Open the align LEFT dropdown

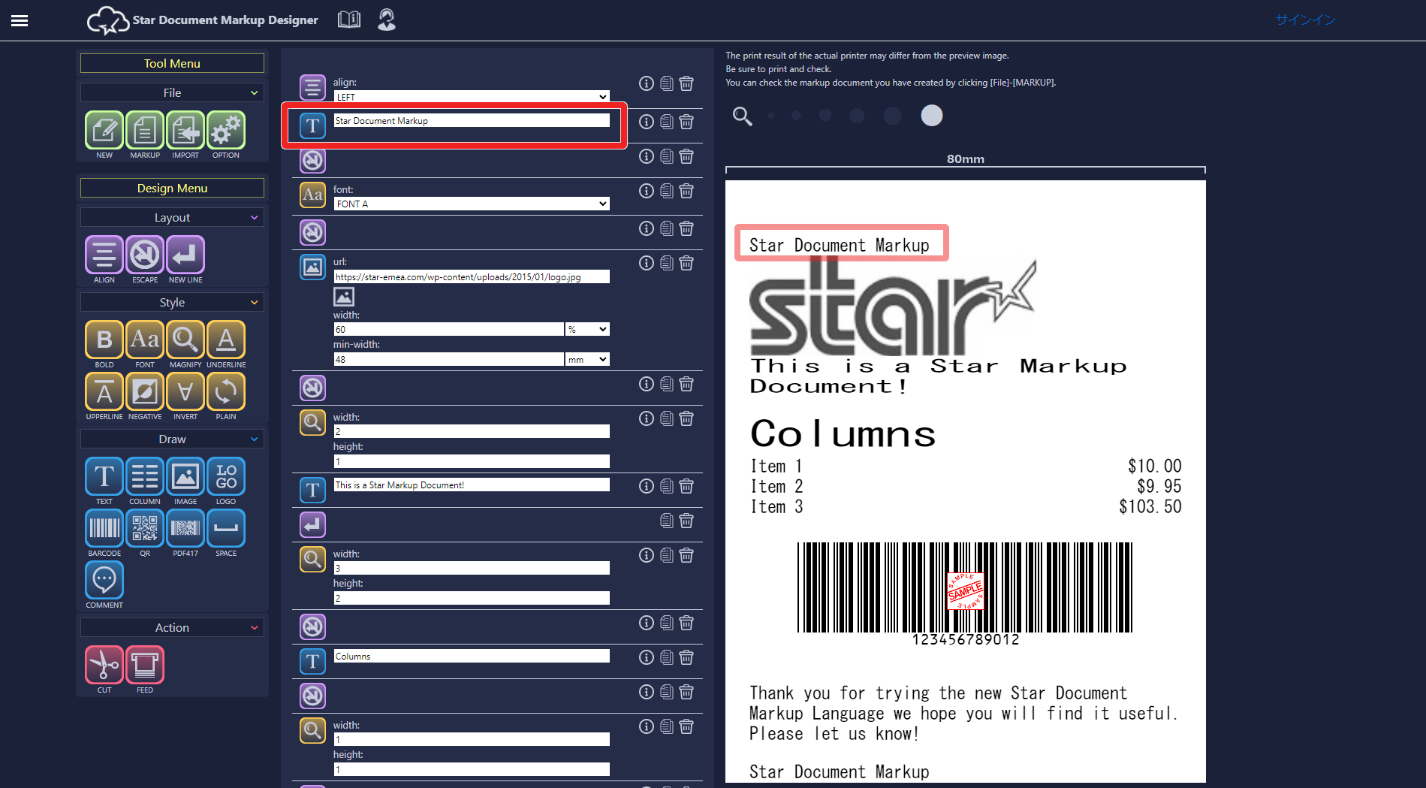(x=471, y=97)
